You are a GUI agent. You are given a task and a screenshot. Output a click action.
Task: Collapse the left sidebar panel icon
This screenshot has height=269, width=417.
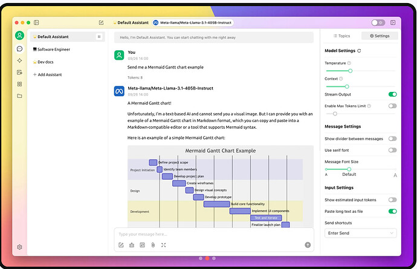click(36, 22)
